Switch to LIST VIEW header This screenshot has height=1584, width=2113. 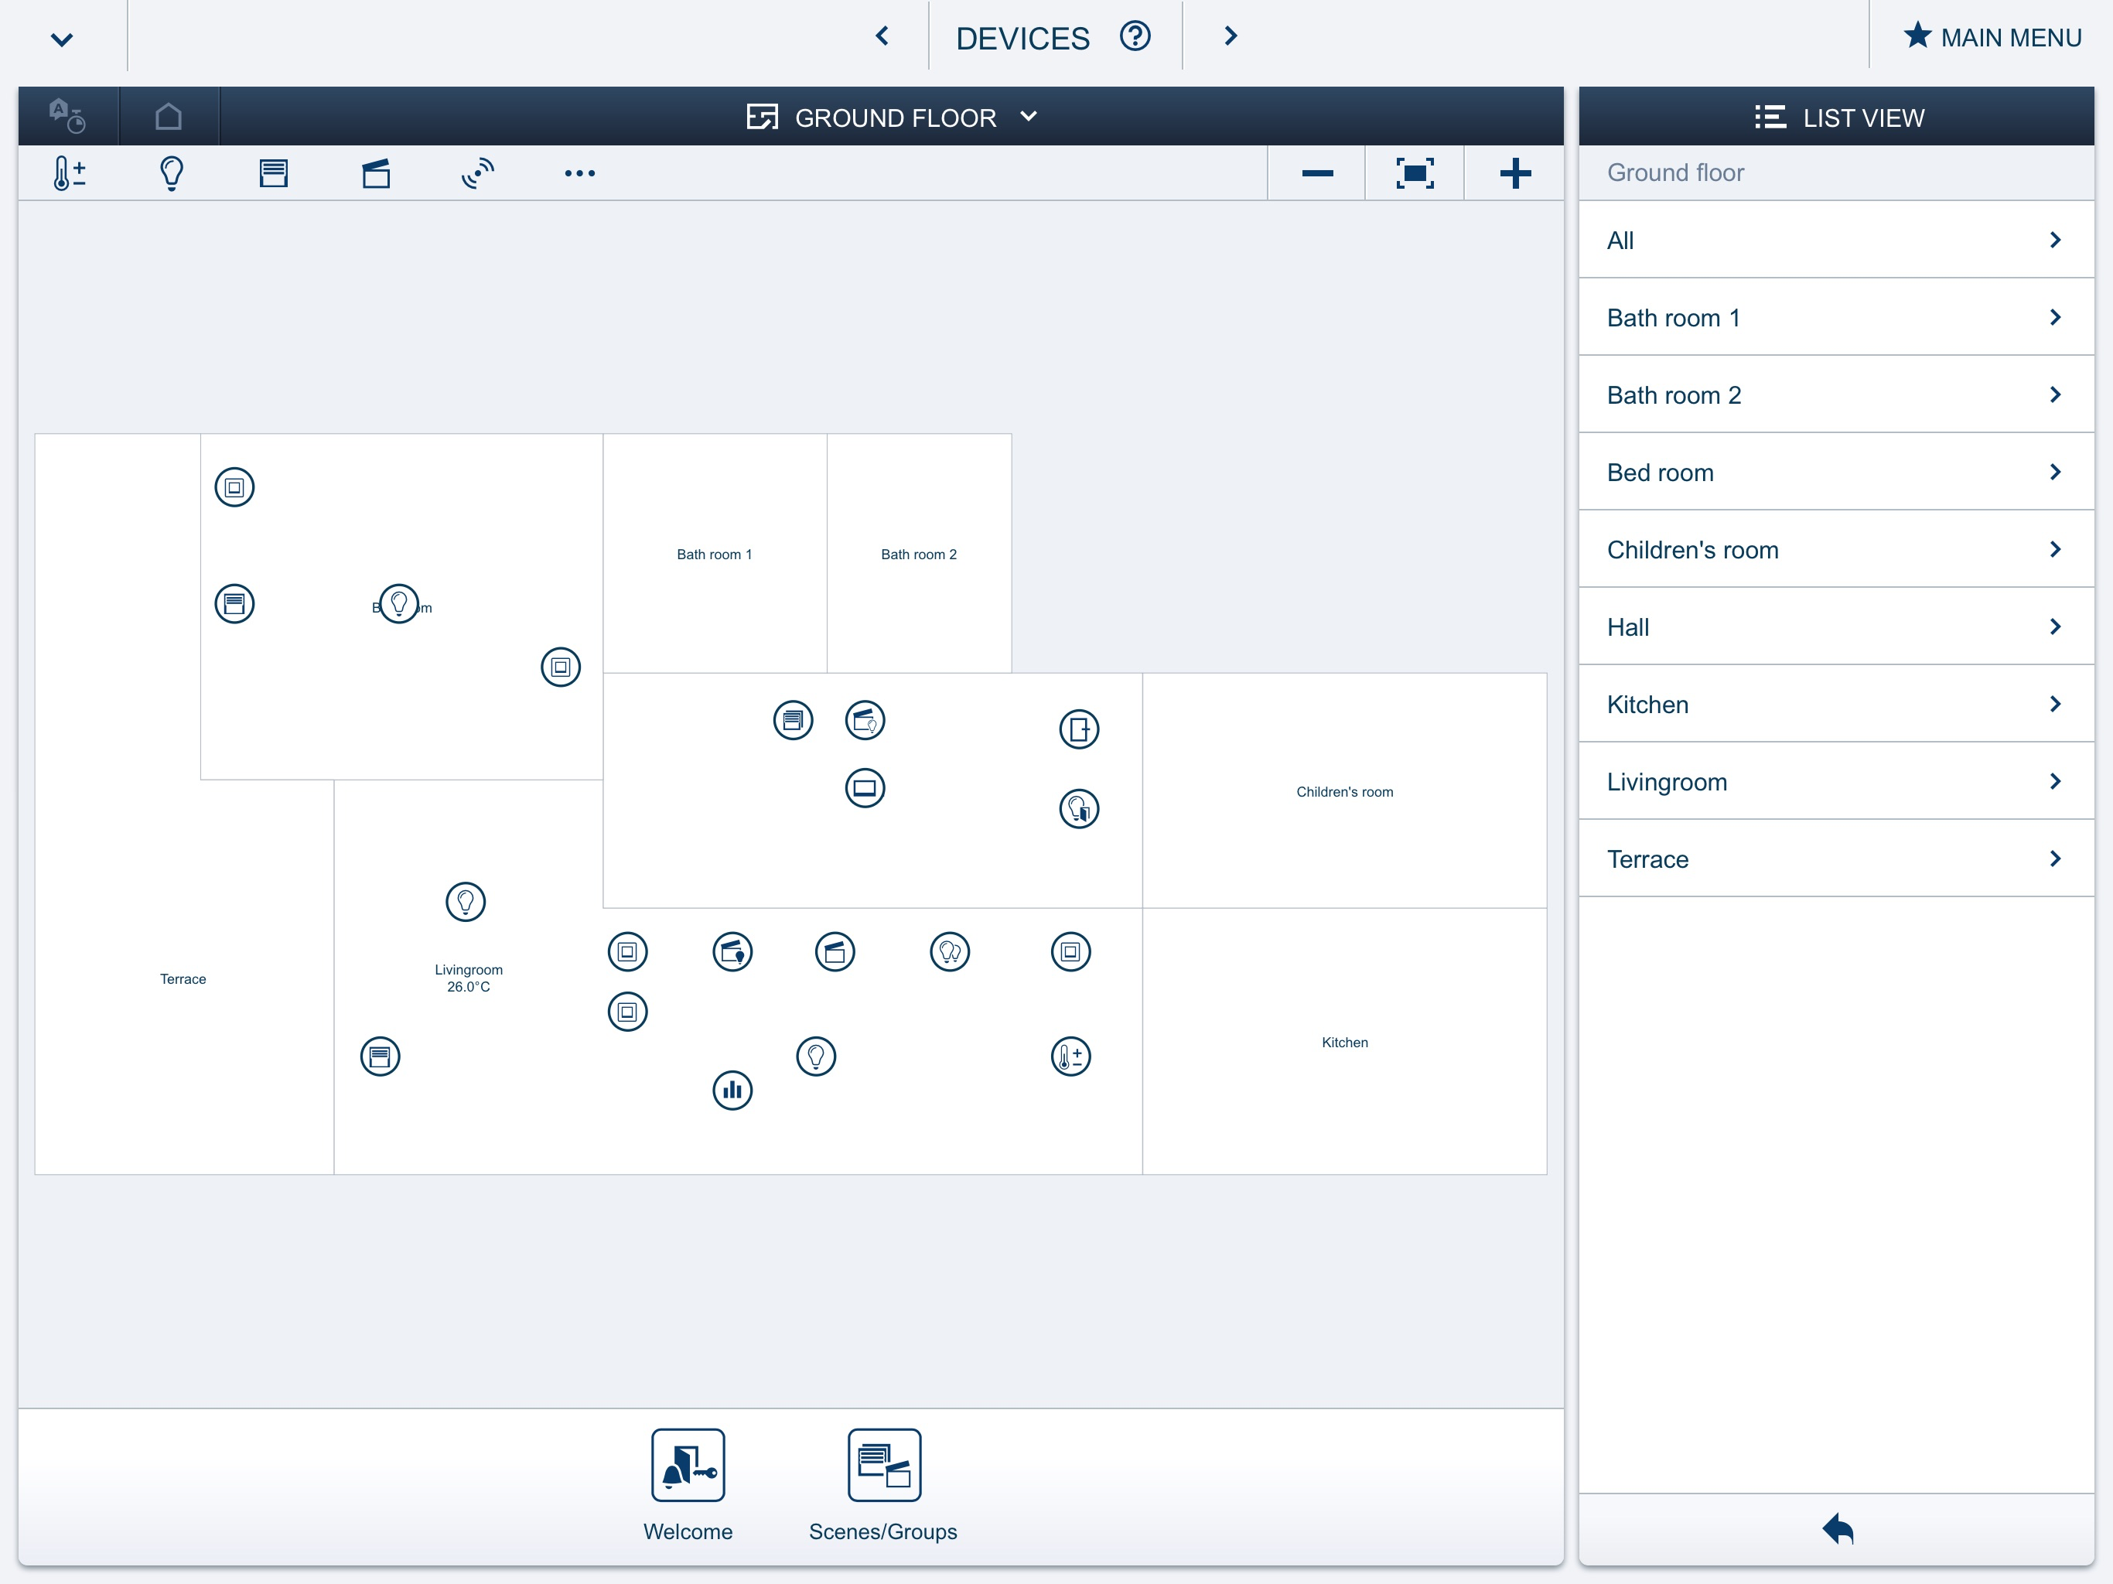point(1836,117)
